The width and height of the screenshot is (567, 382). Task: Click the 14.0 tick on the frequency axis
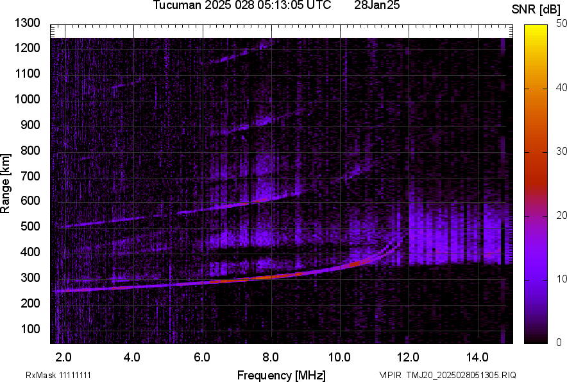[477, 356]
